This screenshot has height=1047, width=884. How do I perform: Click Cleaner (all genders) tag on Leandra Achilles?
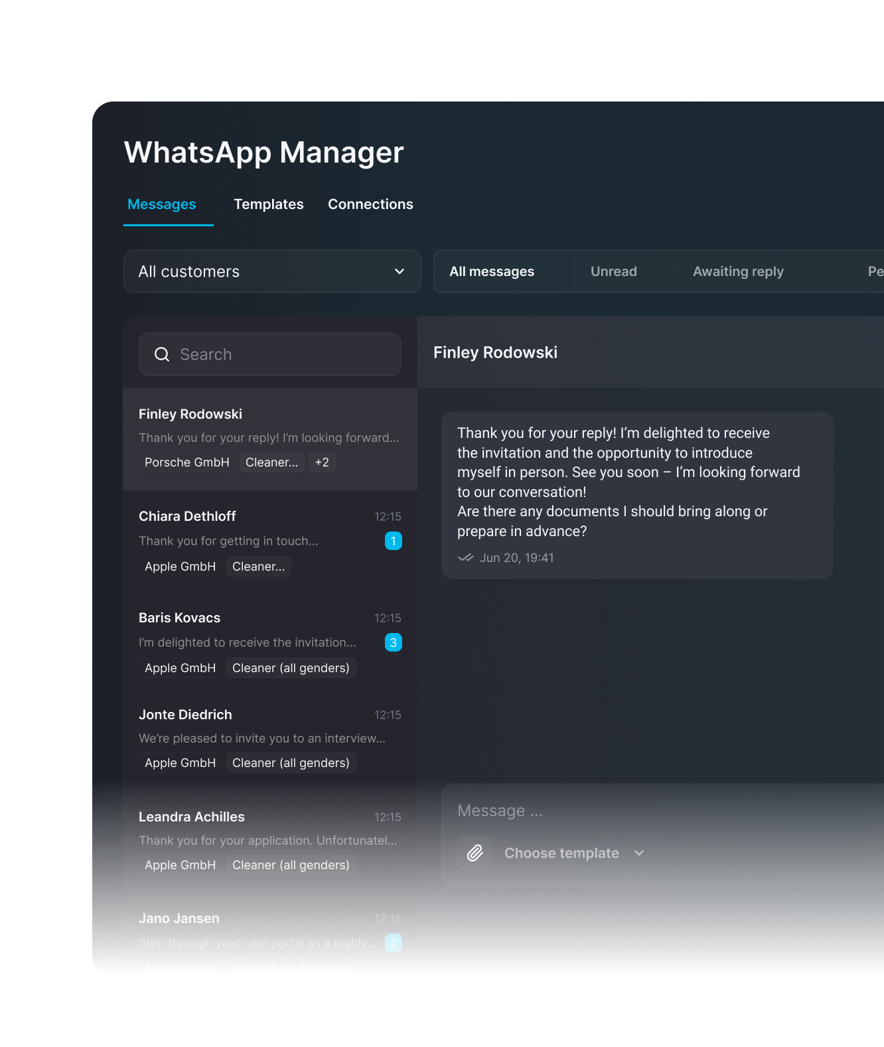tap(291, 865)
